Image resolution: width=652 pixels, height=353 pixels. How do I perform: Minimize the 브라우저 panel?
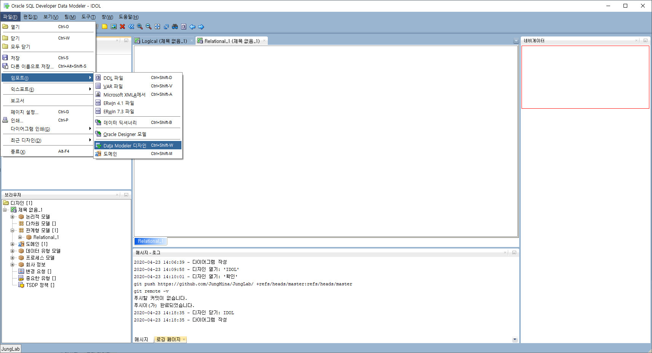(x=126, y=195)
